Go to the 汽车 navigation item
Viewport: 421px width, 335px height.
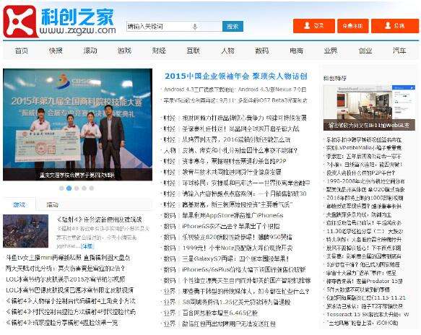coord(399,51)
